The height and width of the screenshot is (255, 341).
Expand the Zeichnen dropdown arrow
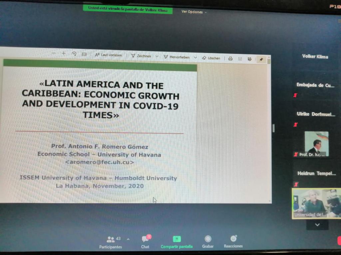pyautogui.click(x=157, y=56)
